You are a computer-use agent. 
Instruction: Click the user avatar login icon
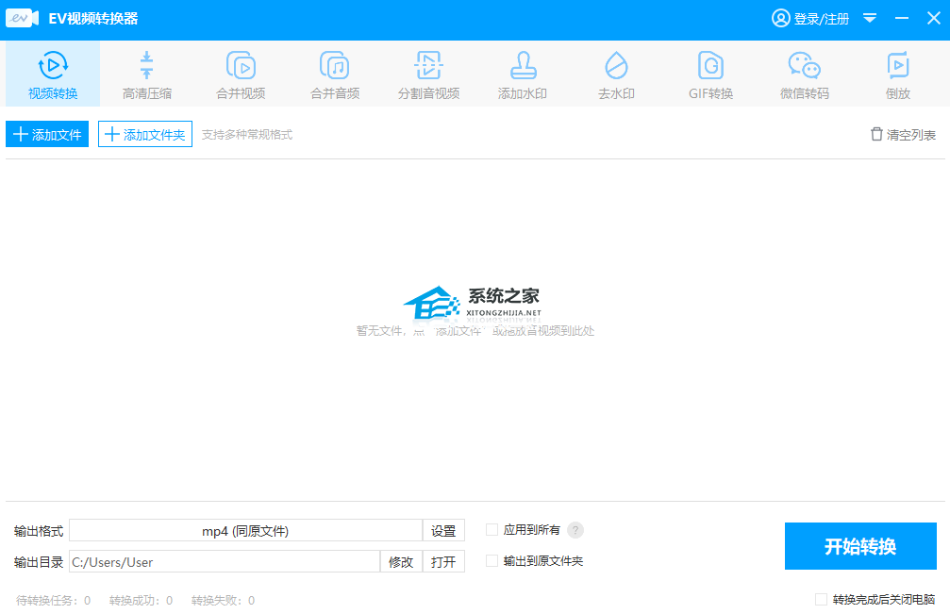pos(780,19)
